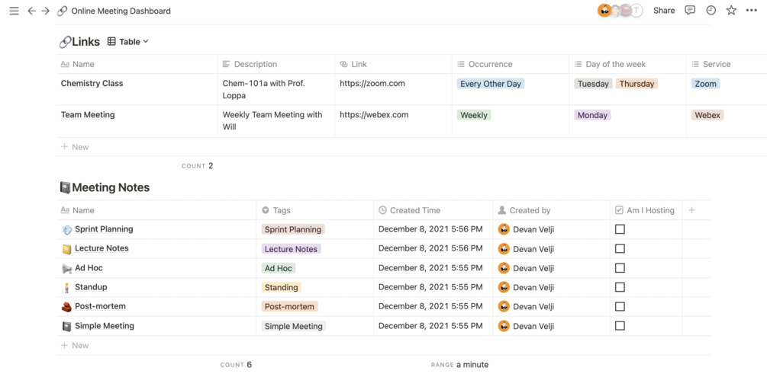Viewport: 767px width, 377px height.
Task: Open the https://zoom.com link
Action: pyautogui.click(x=372, y=84)
